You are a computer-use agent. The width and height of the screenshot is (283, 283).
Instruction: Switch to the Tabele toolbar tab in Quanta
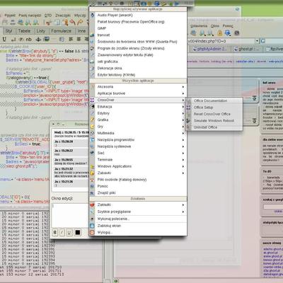(x=24, y=31)
